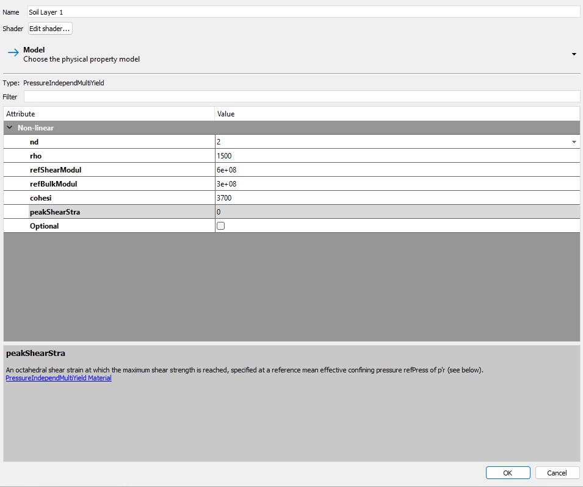The height and width of the screenshot is (487, 583).
Task: Open the nd value dropdown
Action: pos(574,142)
